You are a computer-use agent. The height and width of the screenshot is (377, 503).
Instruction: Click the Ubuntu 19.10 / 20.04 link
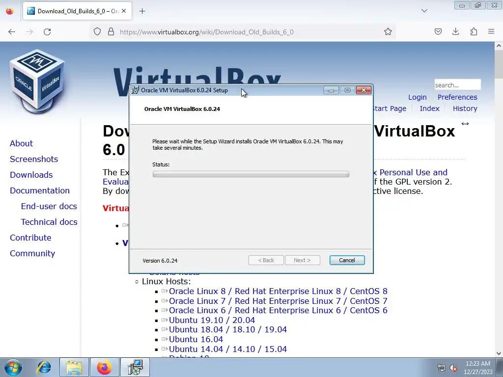212,320
